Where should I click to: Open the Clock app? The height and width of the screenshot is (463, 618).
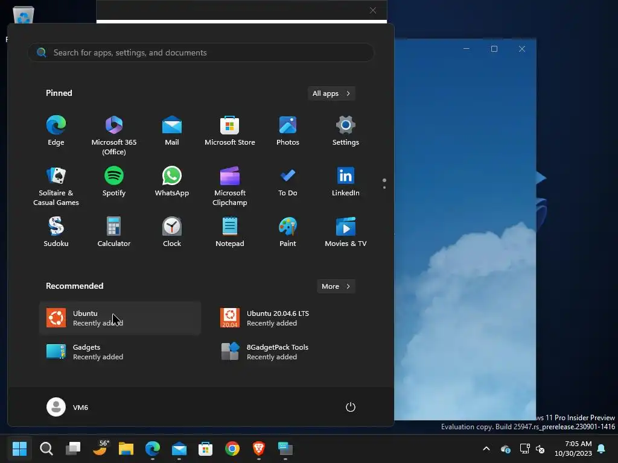pyautogui.click(x=172, y=232)
